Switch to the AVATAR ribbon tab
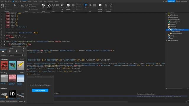The image size is (189, 106). (35, 1)
